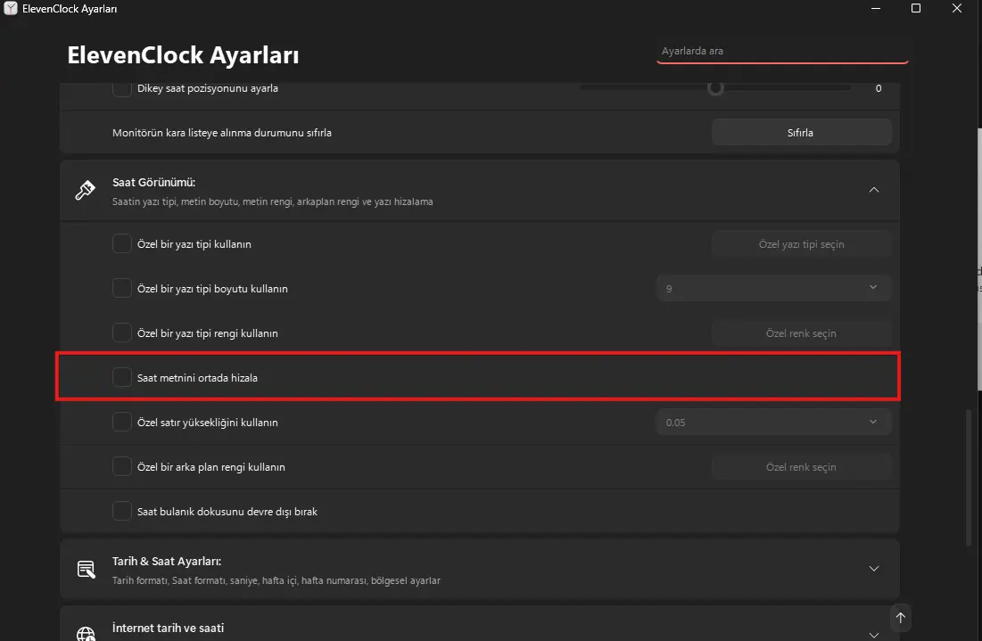Click the ElevenClock Ayarları page title
The height and width of the screenshot is (641, 982).
pos(183,55)
